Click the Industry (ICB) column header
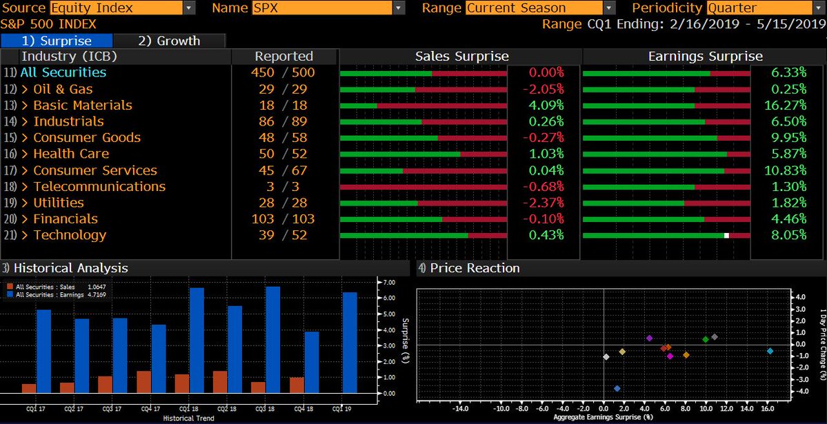The image size is (827, 424). [x=69, y=57]
